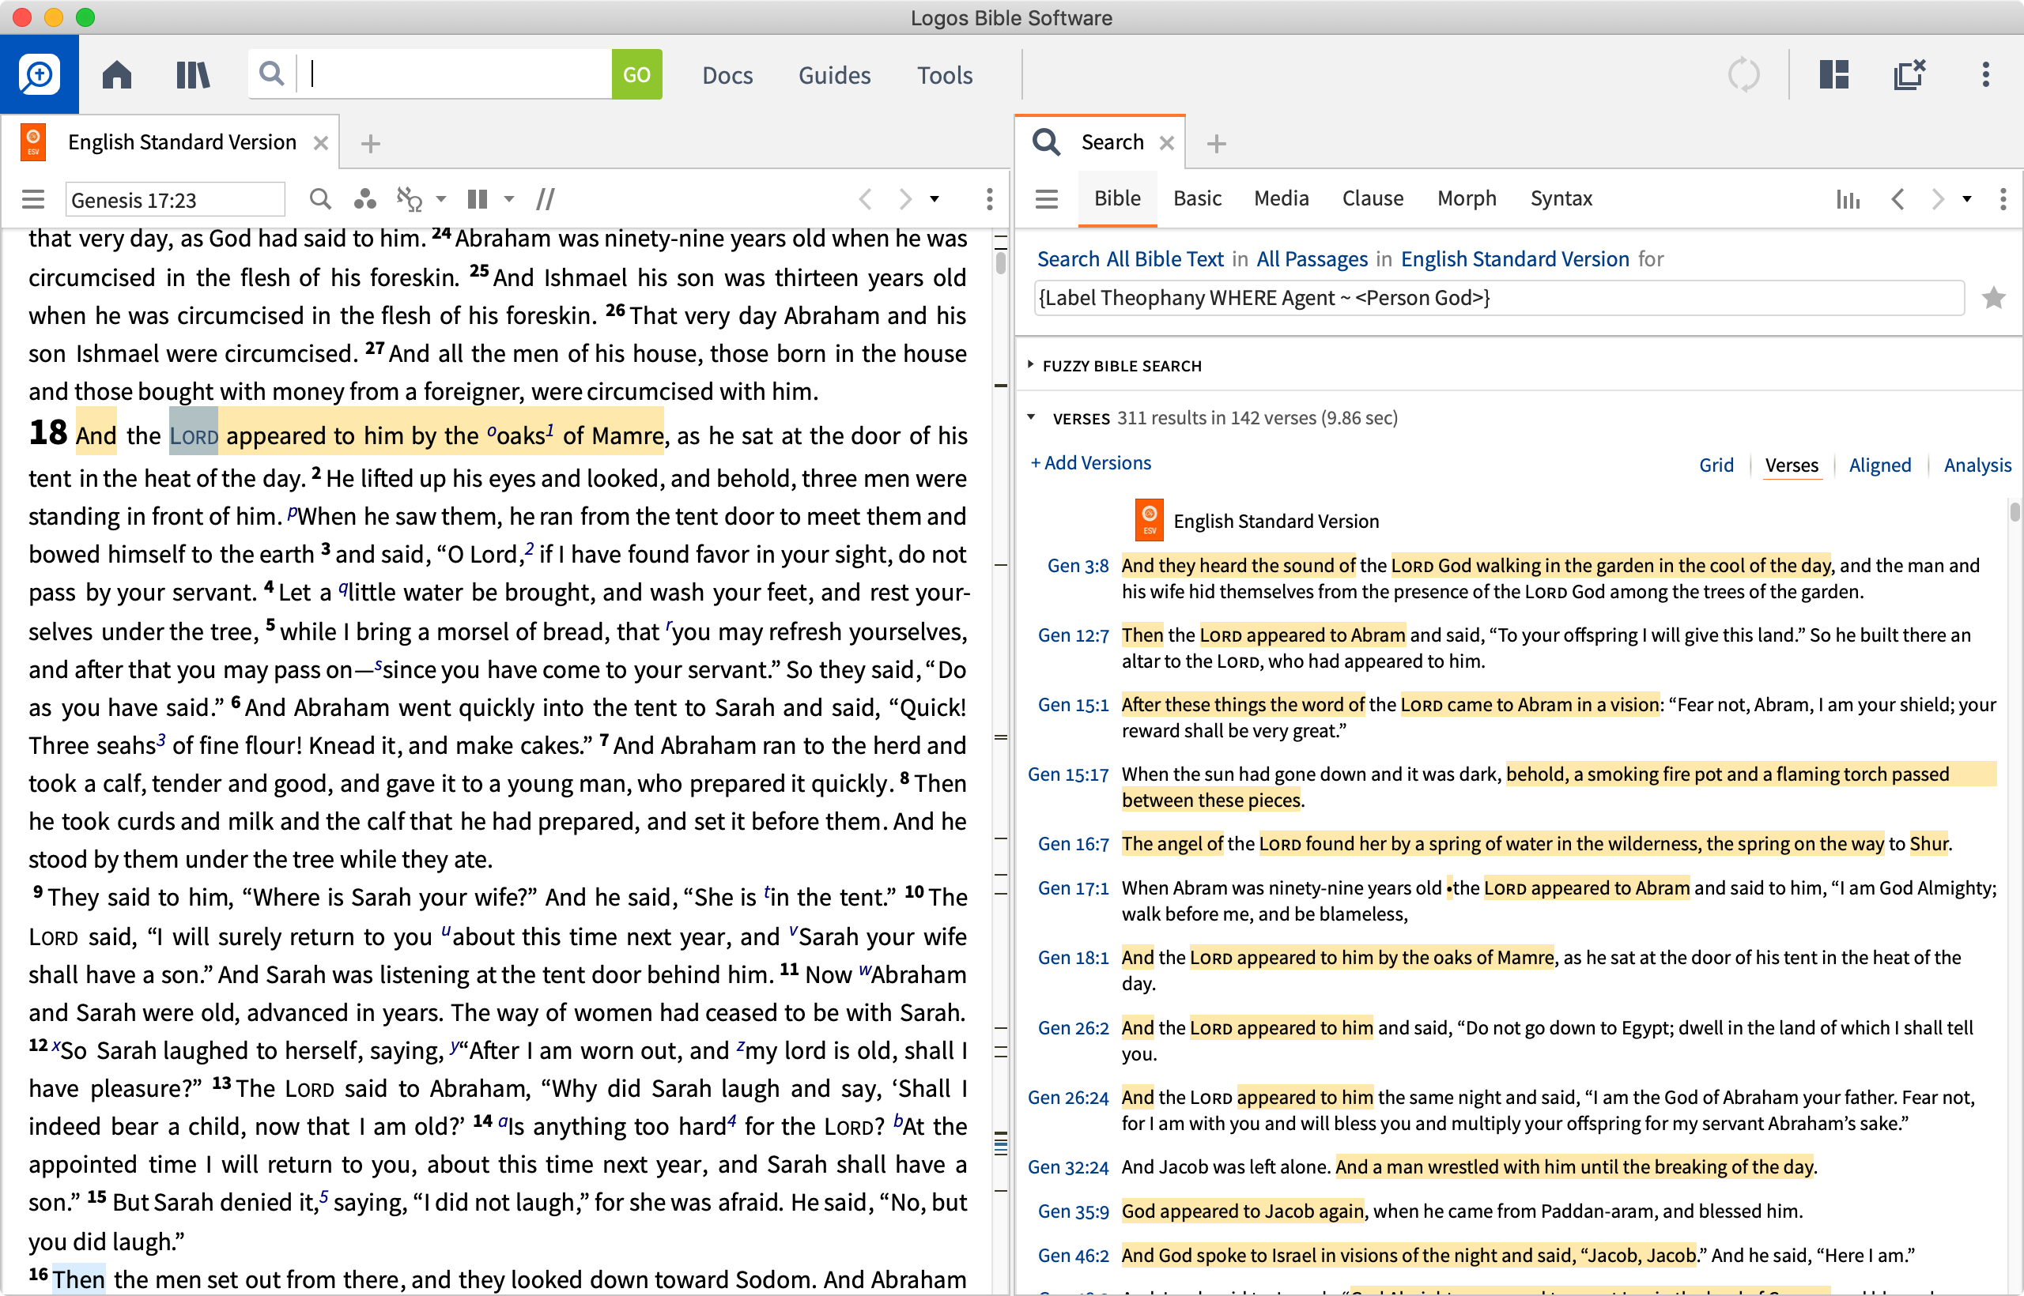The height and width of the screenshot is (1296, 2024).
Task: Collapse the Verses results section
Action: [1030, 417]
